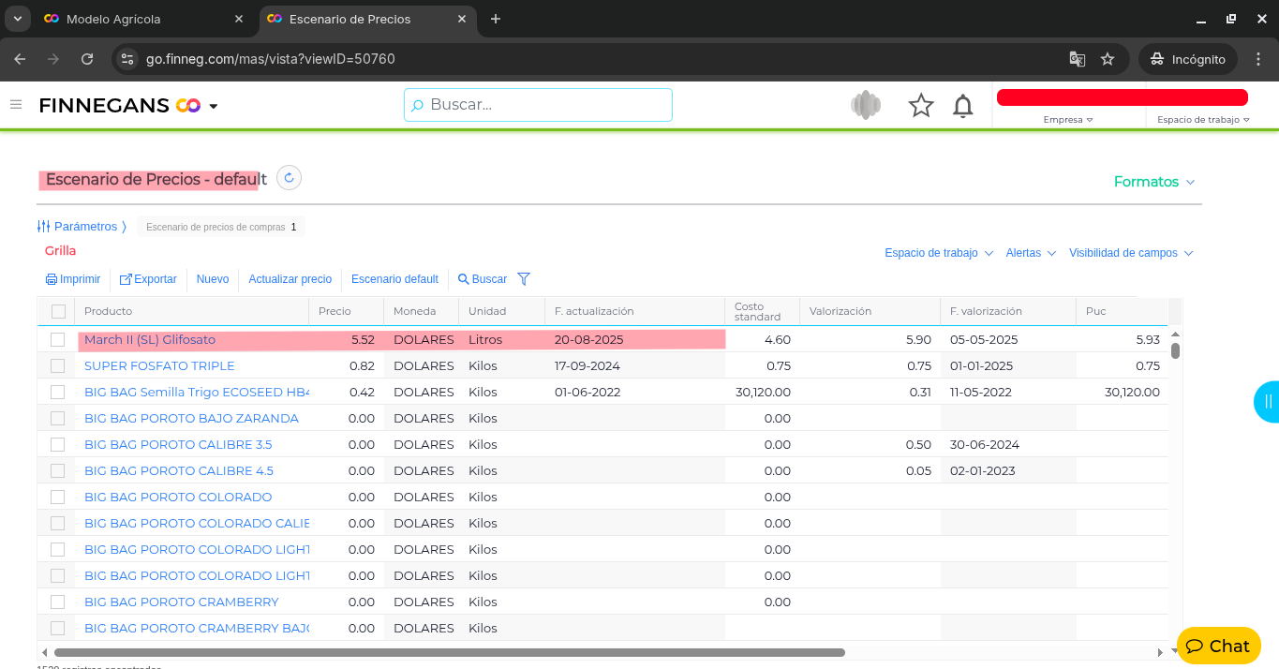This screenshot has height=669, width=1279.
Task: Check the March II (SL) Glifosato row checkbox
Action: coord(58,340)
